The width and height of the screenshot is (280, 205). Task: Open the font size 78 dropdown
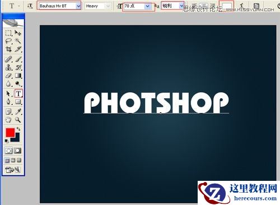click(147, 6)
